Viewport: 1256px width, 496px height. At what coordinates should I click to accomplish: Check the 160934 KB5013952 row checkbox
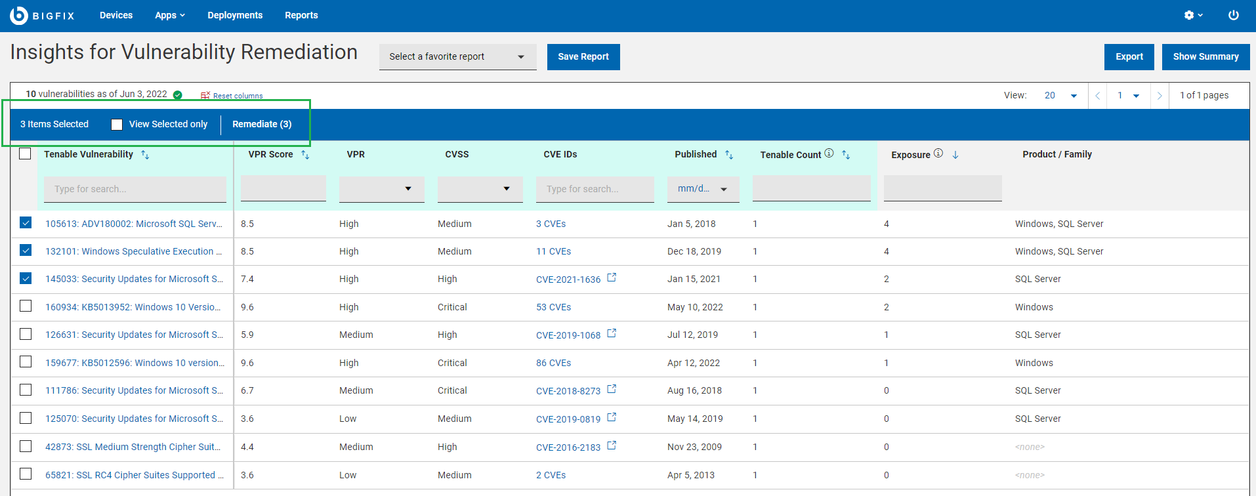point(26,306)
